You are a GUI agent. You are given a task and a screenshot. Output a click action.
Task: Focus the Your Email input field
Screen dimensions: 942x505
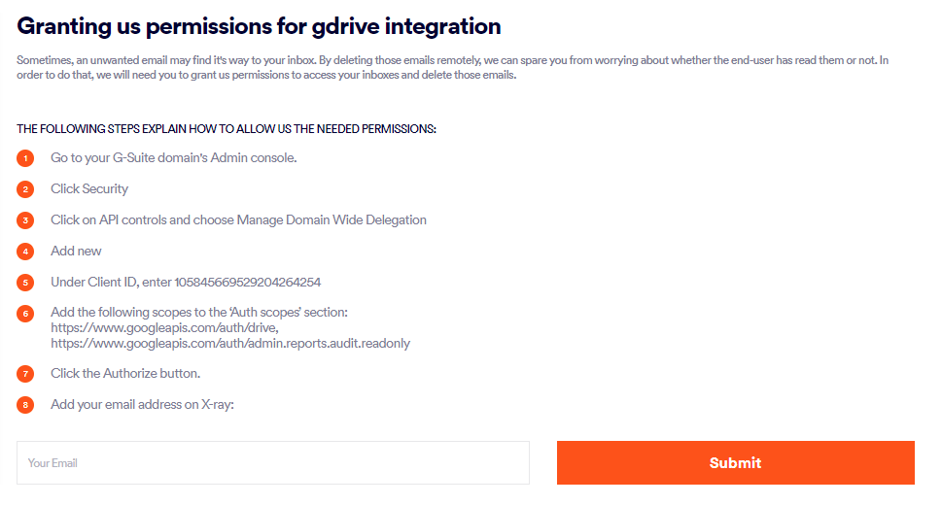pos(273,463)
